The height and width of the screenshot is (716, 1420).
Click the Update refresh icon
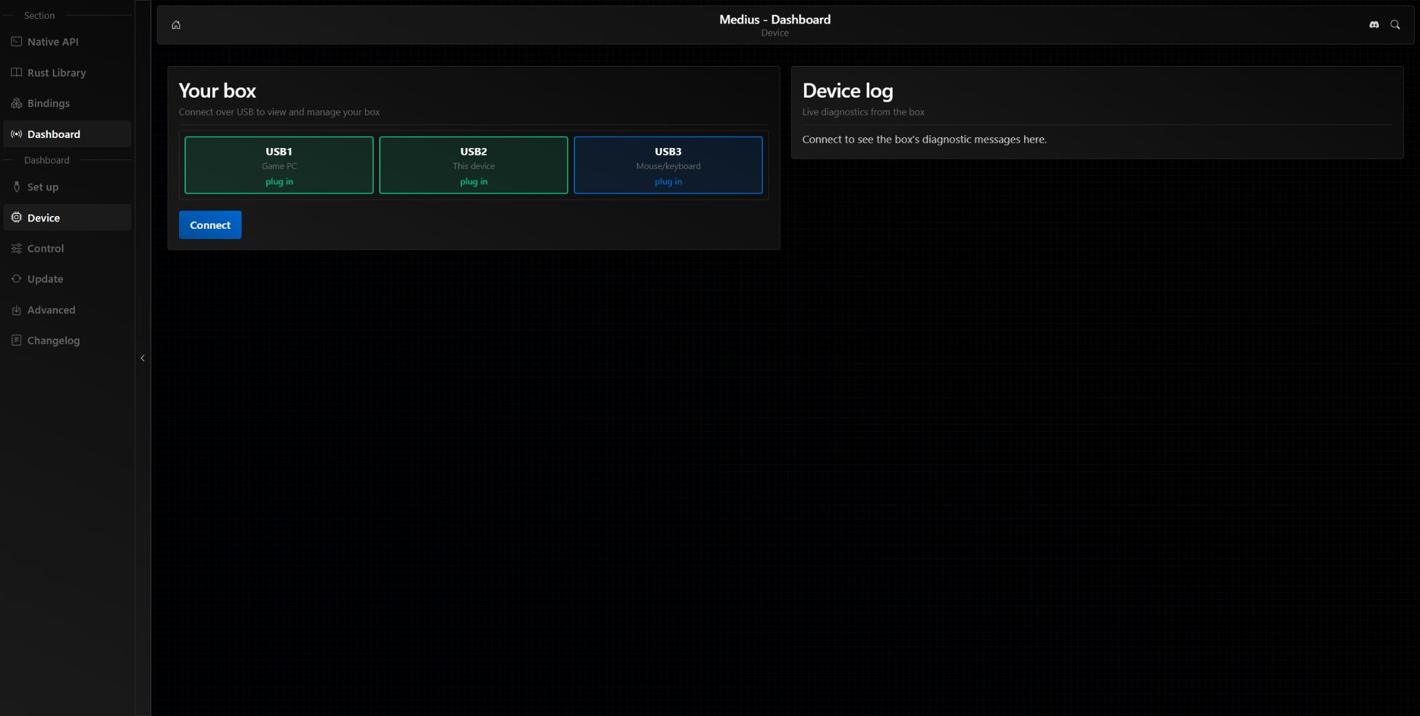(16, 279)
